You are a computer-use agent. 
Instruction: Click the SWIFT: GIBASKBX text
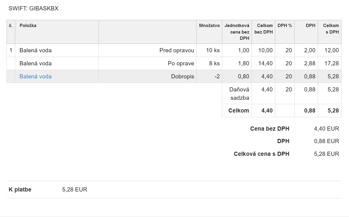[x=33, y=8]
